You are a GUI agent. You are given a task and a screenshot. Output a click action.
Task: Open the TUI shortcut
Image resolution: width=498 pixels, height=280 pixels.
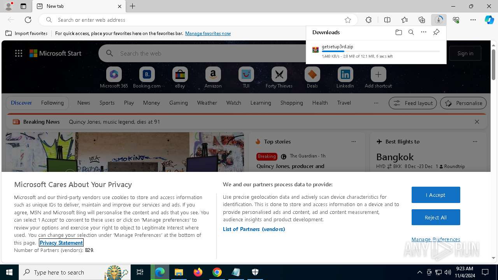246,78
